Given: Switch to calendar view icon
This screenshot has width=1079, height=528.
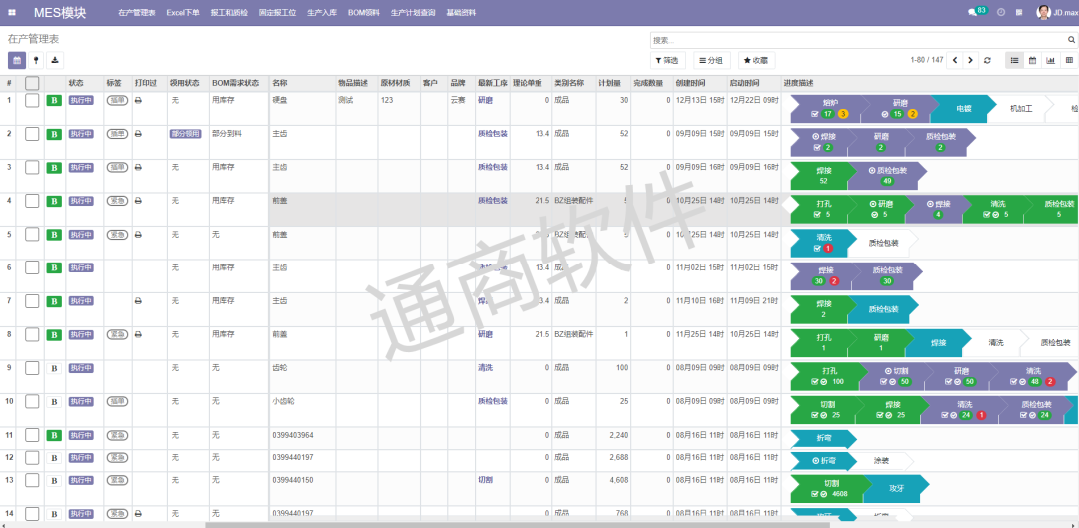Looking at the screenshot, I should [x=1032, y=61].
